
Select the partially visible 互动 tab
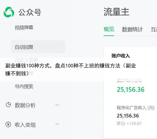click(x=154, y=29)
